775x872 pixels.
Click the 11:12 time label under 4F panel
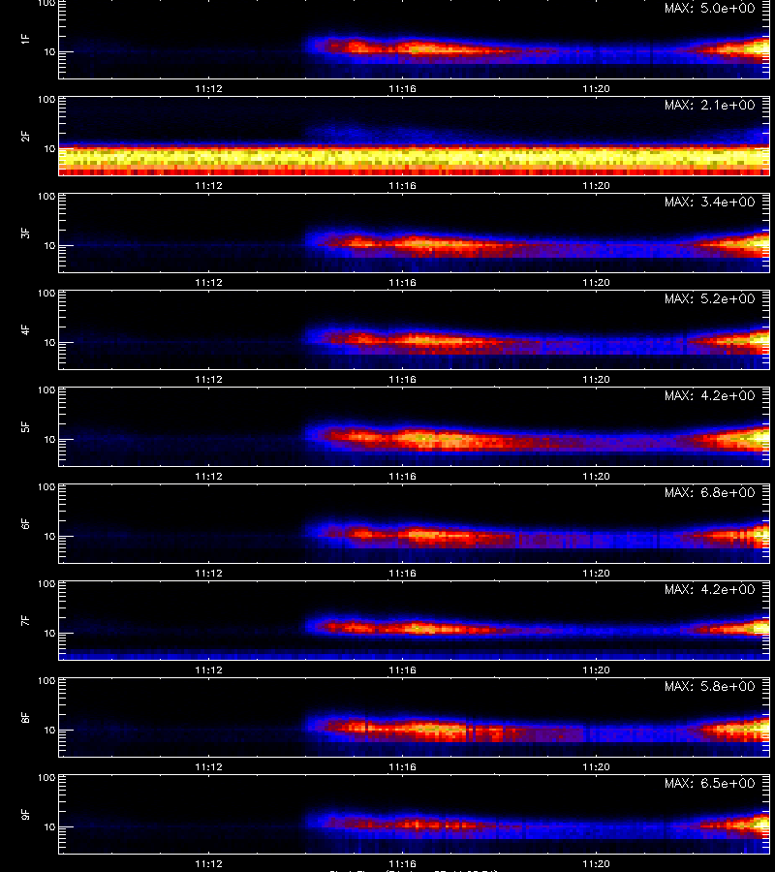tap(208, 379)
